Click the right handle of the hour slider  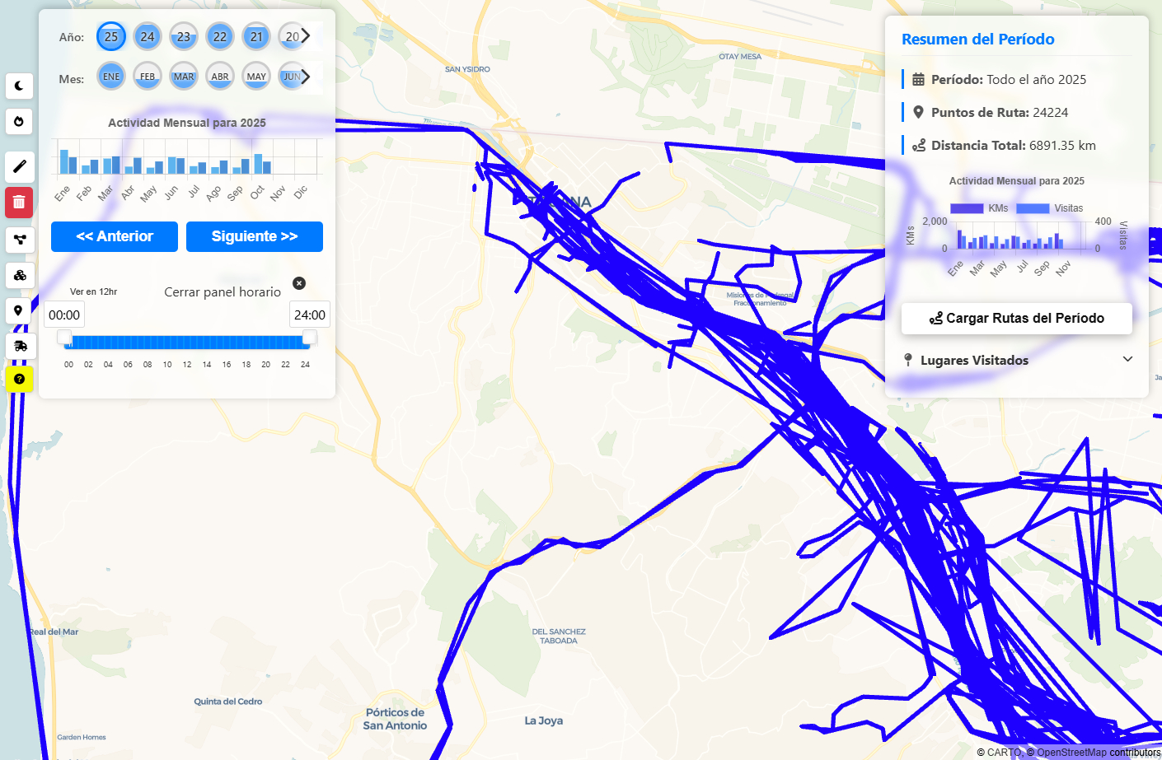(x=309, y=338)
